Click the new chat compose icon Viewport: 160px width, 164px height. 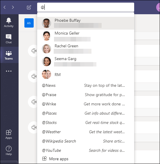[x=29, y=7]
